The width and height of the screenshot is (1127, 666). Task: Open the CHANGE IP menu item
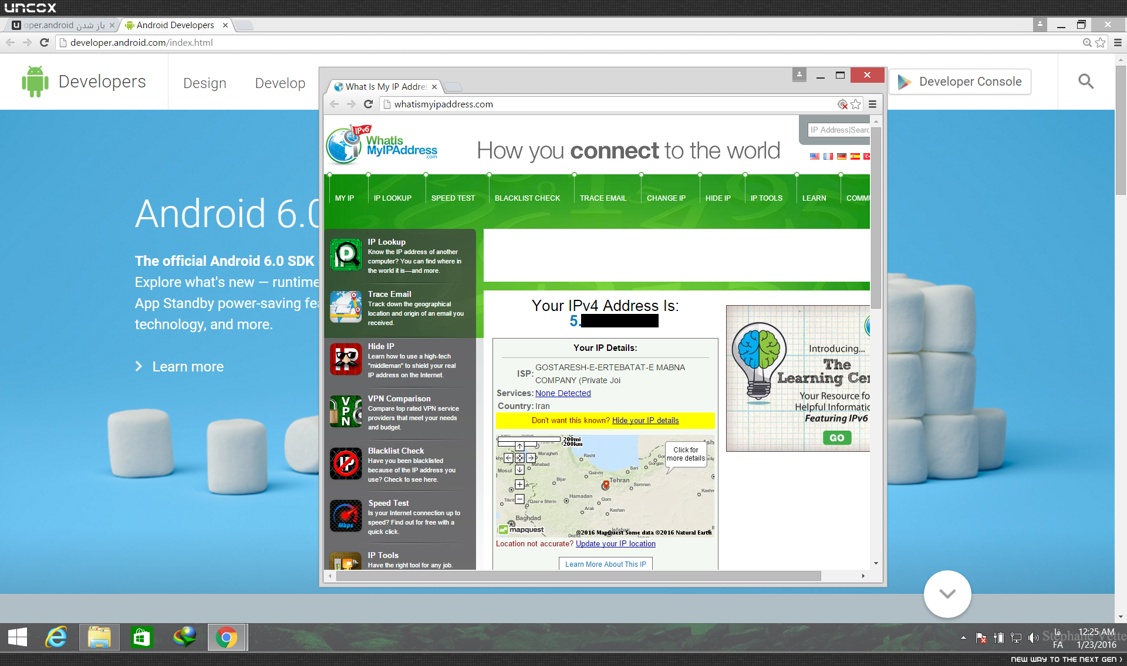click(x=666, y=198)
